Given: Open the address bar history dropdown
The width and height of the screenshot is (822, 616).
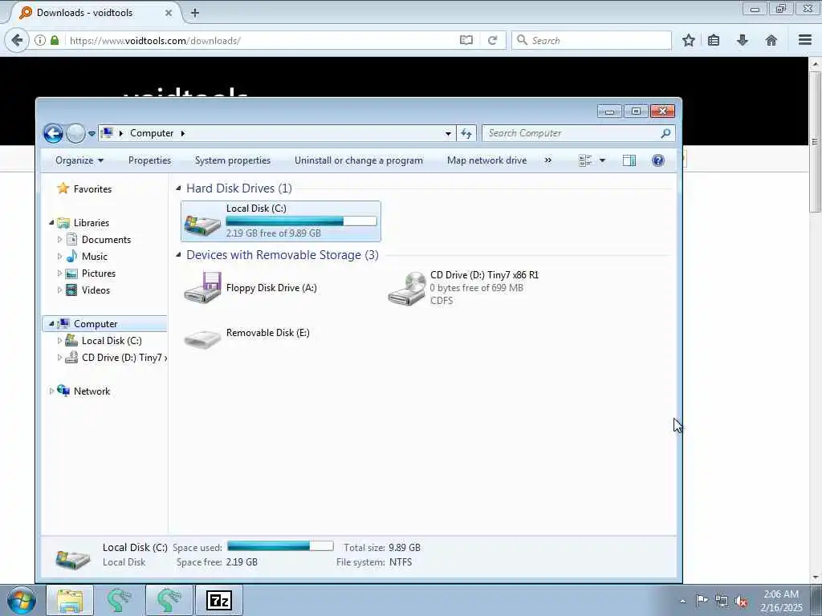Looking at the screenshot, I should [x=448, y=134].
